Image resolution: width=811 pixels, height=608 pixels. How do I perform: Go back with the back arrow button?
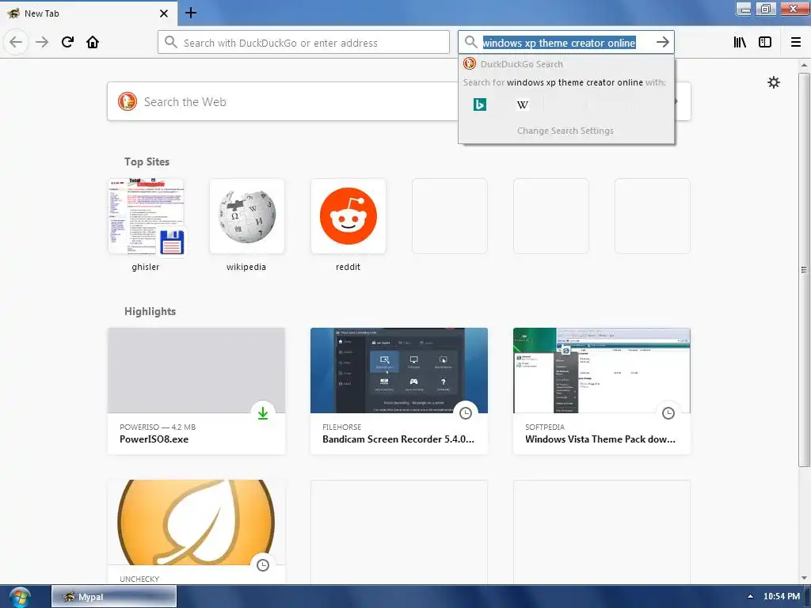(16, 43)
